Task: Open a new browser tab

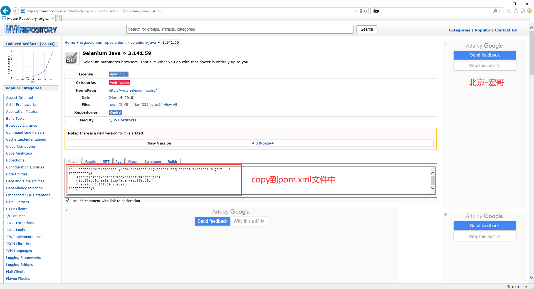Action: click(58, 18)
